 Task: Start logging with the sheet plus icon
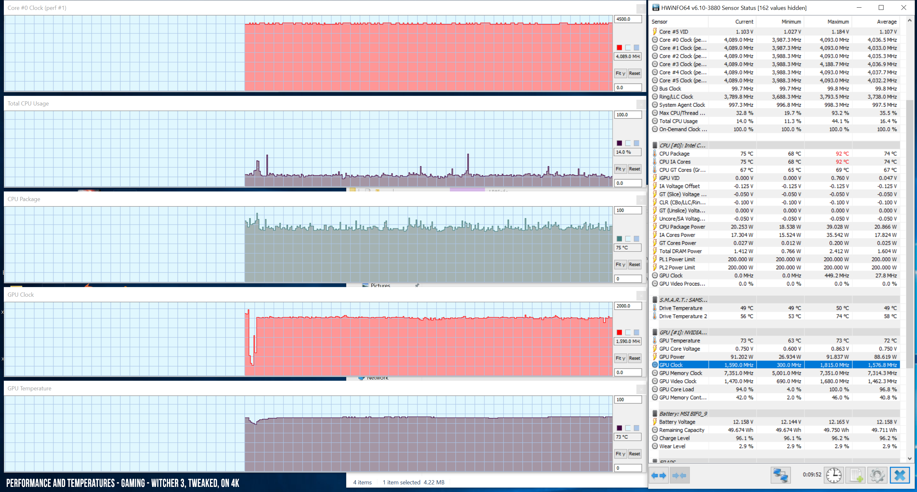tap(855, 475)
